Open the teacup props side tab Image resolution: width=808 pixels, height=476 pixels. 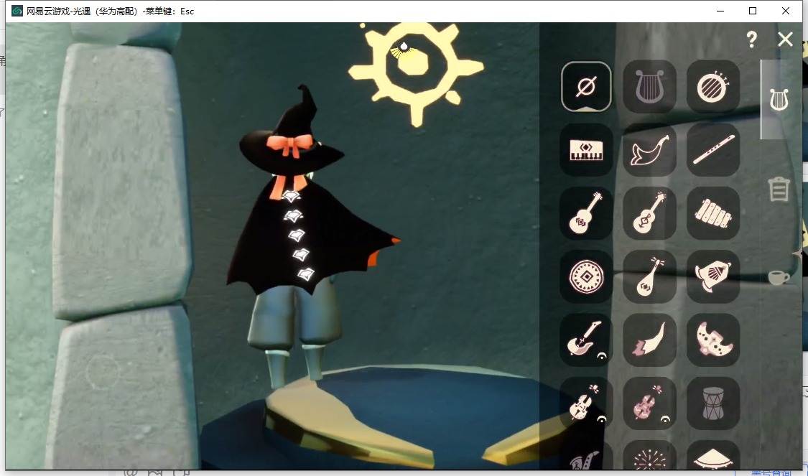point(779,276)
